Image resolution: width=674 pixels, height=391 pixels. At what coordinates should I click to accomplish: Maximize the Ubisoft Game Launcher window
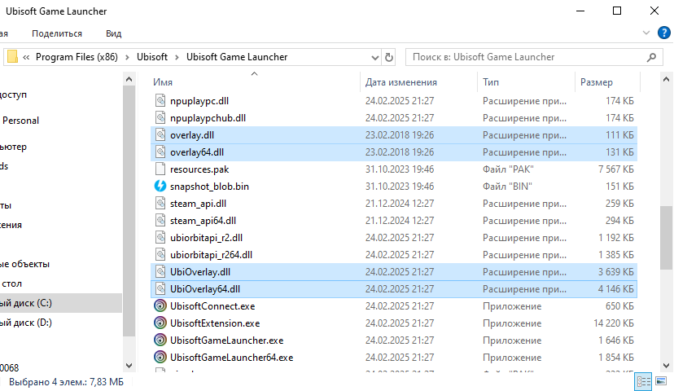pos(617,11)
